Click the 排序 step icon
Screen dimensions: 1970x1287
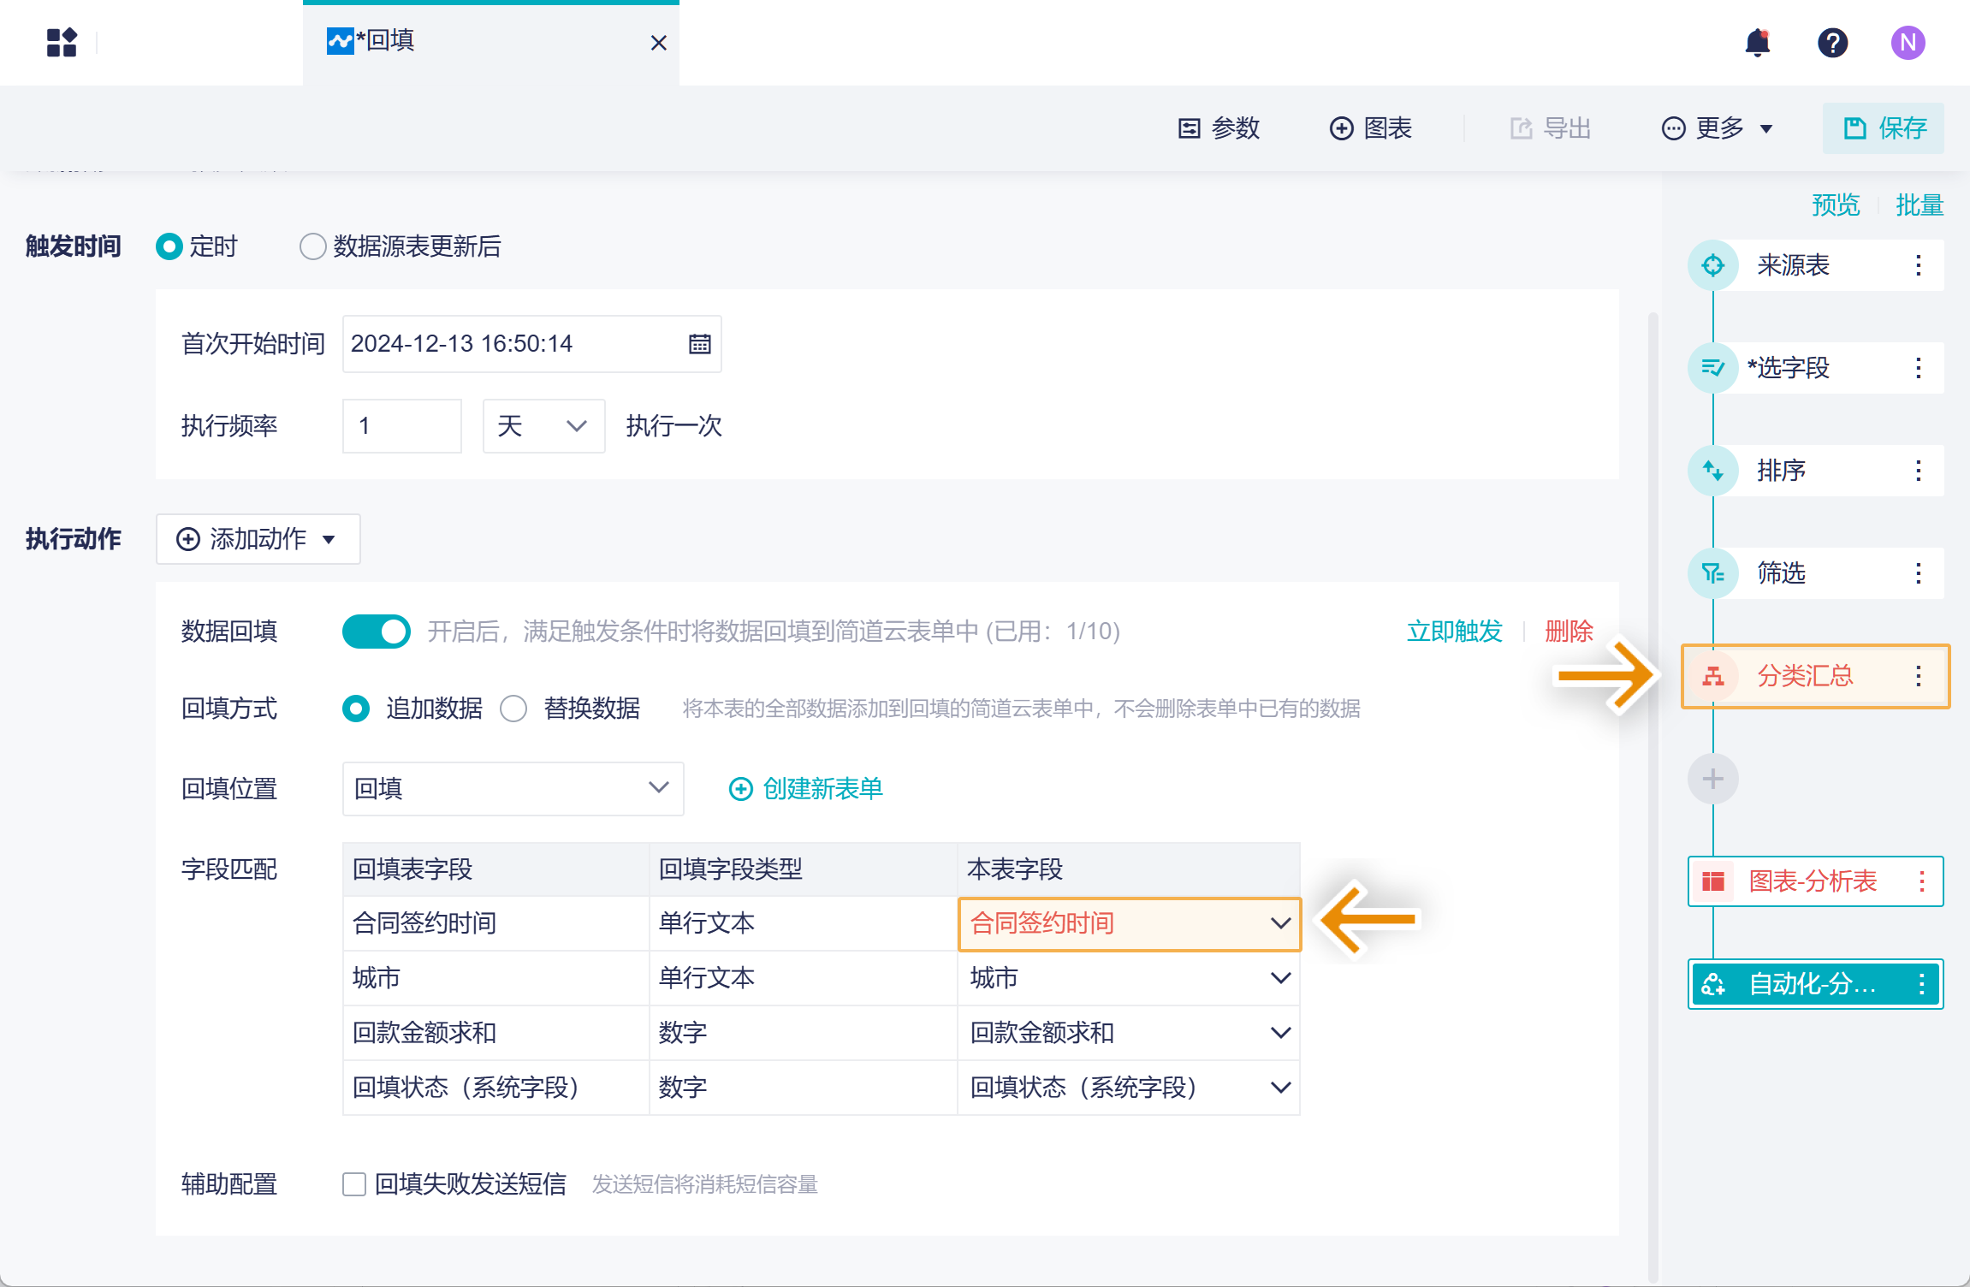coord(1712,471)
